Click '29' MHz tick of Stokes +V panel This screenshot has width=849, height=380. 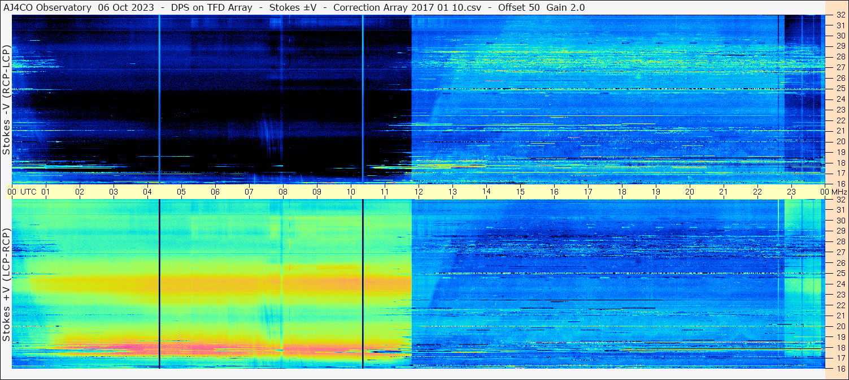pos(840,231)
